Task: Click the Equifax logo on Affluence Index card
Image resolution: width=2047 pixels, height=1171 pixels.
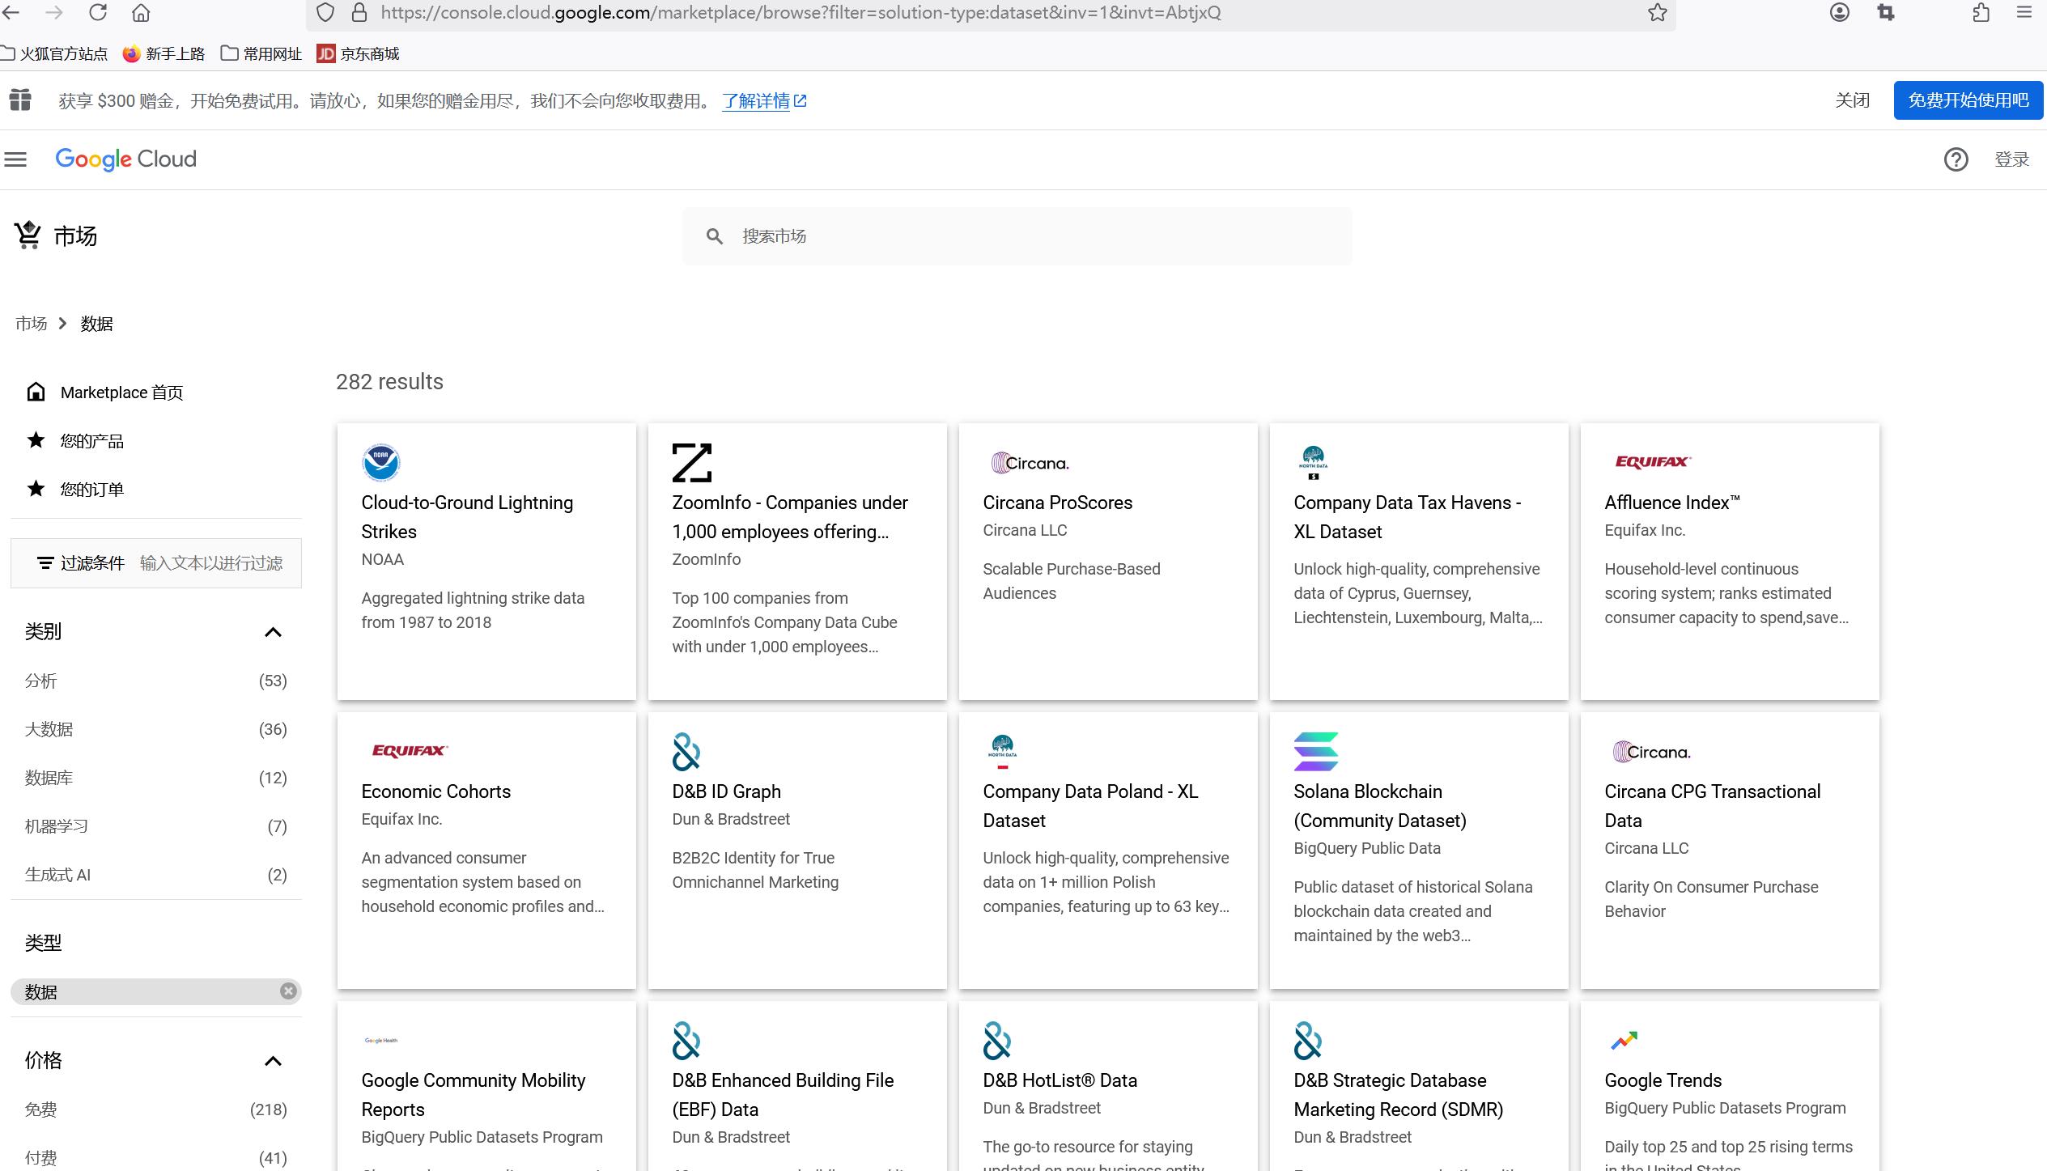Action: coord(1652,461)
